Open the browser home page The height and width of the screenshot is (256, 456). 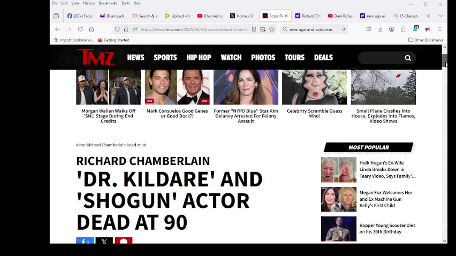(x=92, y=29)
